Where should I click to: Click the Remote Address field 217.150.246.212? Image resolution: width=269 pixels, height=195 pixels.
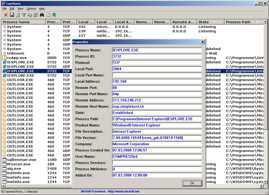tap(157, 100)
